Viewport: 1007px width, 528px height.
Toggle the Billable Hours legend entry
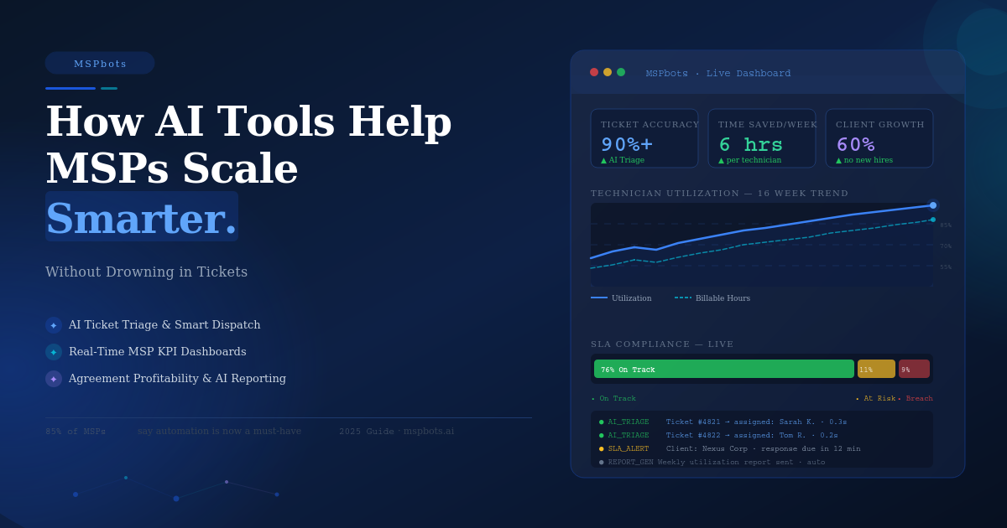pyautogui.click(x=712, y=298)
